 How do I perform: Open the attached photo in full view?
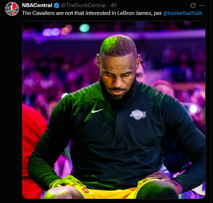(x=114, y=110)
